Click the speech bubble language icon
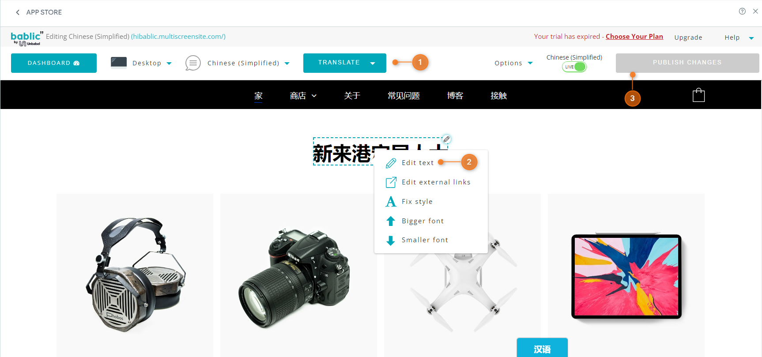 pos(193,63)
